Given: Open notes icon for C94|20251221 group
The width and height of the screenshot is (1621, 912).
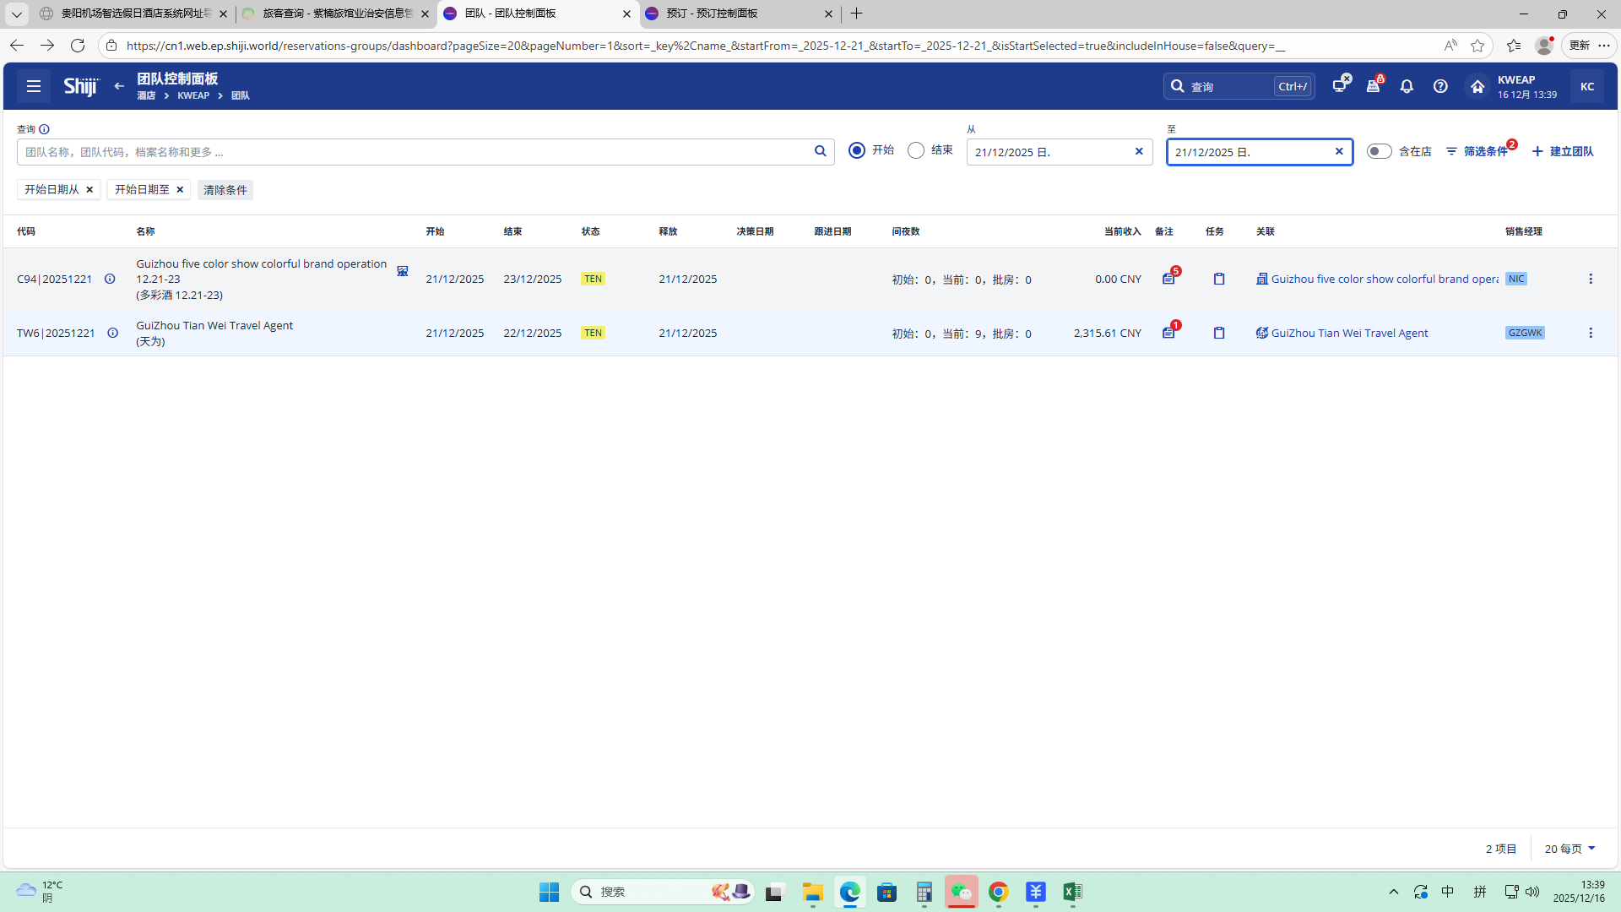Looking at the screenshot, I should (x=1168, y=279).
